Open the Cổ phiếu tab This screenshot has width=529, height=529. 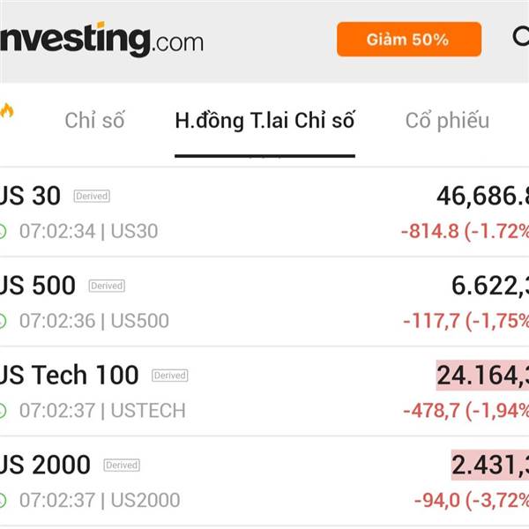tap(447, 121)
